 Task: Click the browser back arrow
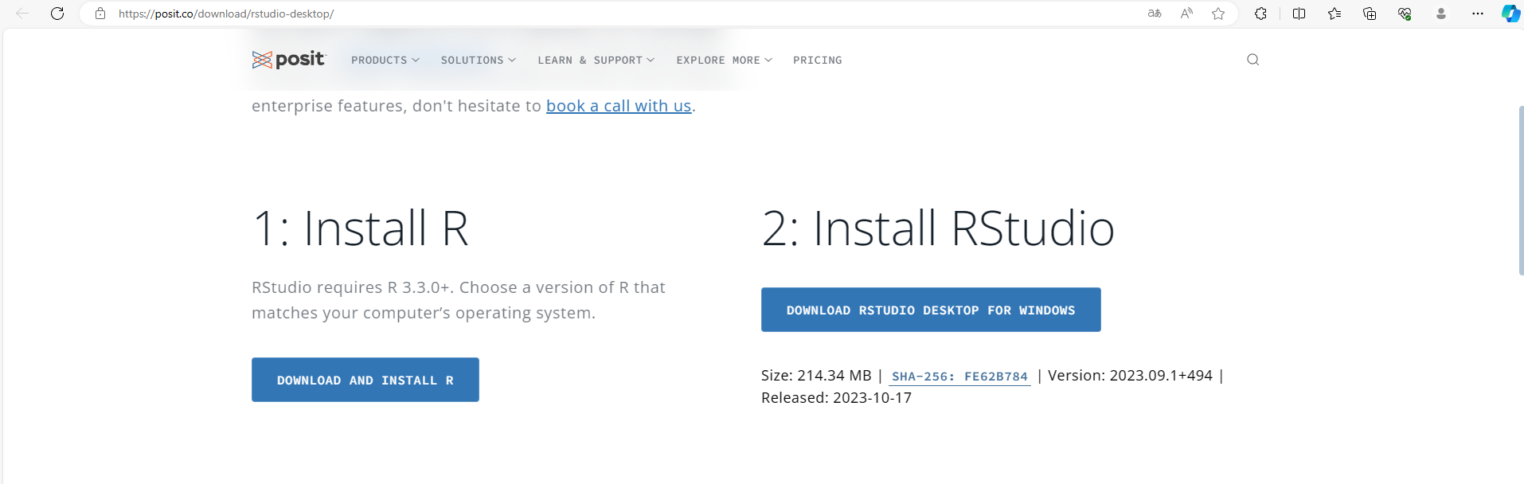tap(22, 14)
